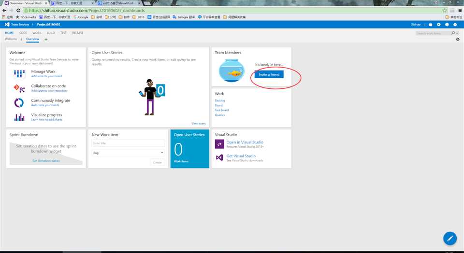Image resolution: width=464 pixels, height=253 pixels.
Task: Open the 2016 bookmarks folder
Action: point(139,17)
